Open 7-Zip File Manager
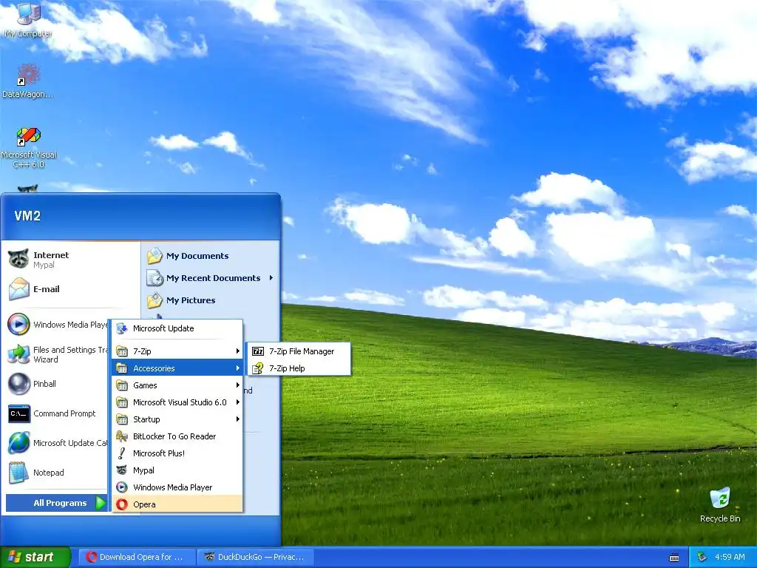757x568 pixels. click(299, 351)
